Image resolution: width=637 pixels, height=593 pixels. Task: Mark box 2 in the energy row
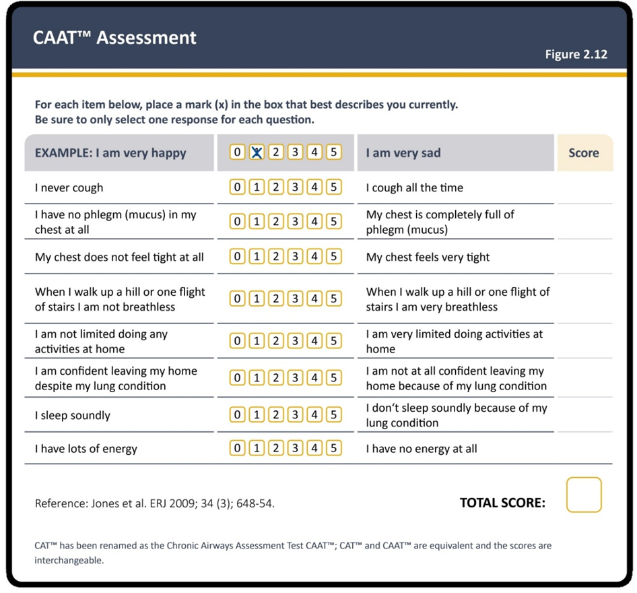pyautogui.click(x=276, y=448)
